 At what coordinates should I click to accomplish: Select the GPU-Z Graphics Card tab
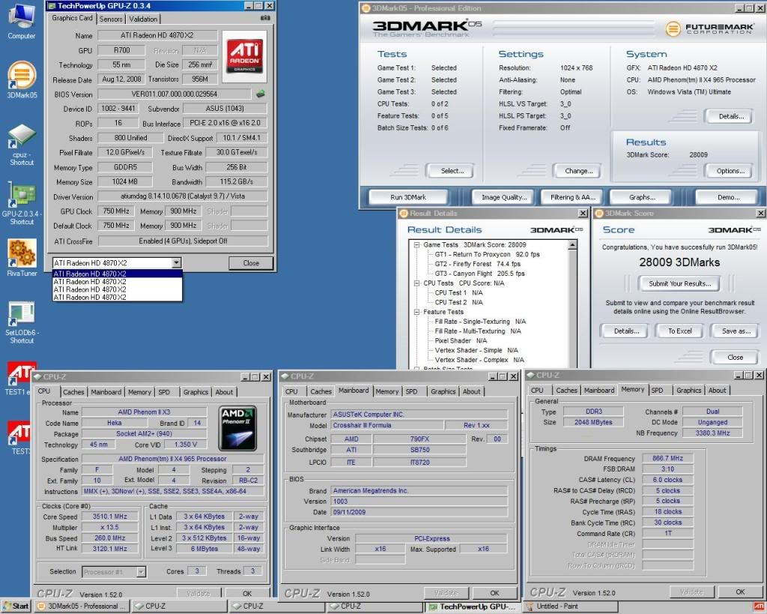point(72,18)
